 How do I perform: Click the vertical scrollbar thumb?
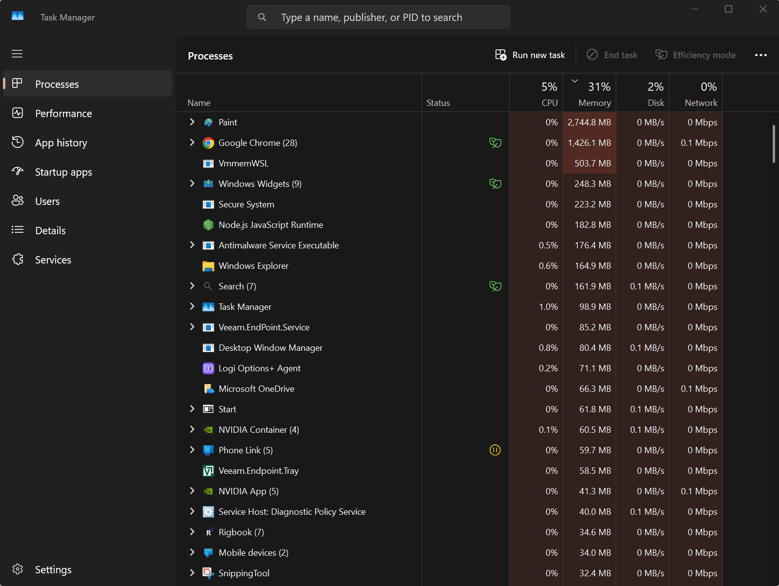774,144
